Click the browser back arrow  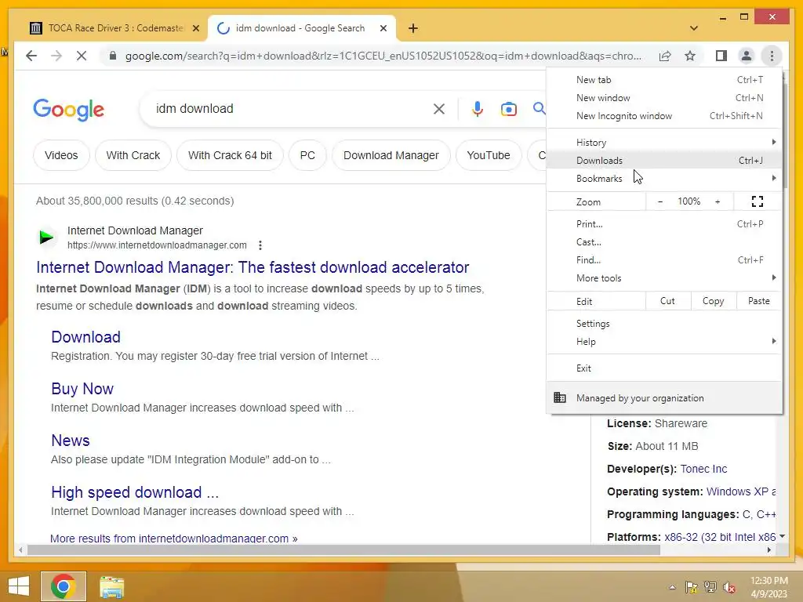[x=31, y=56]
